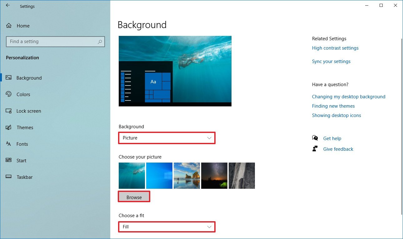This screenshot has height=239, width=403.
Task: Select the gray waterfall cliff thumbnail
Action: (x=242, y=175)
